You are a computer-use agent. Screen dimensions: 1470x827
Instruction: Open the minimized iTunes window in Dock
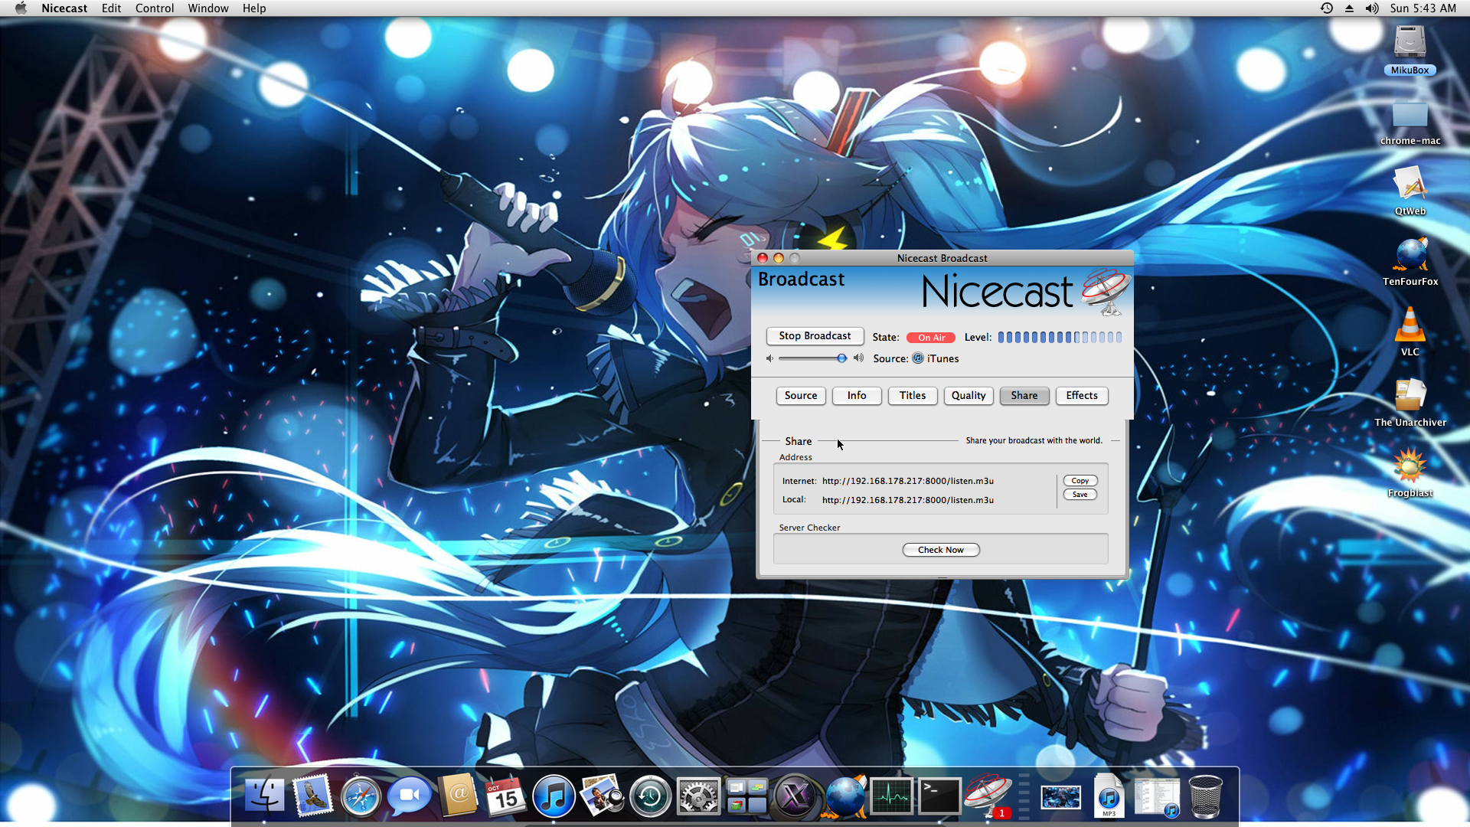click(x=1157, y=796)
